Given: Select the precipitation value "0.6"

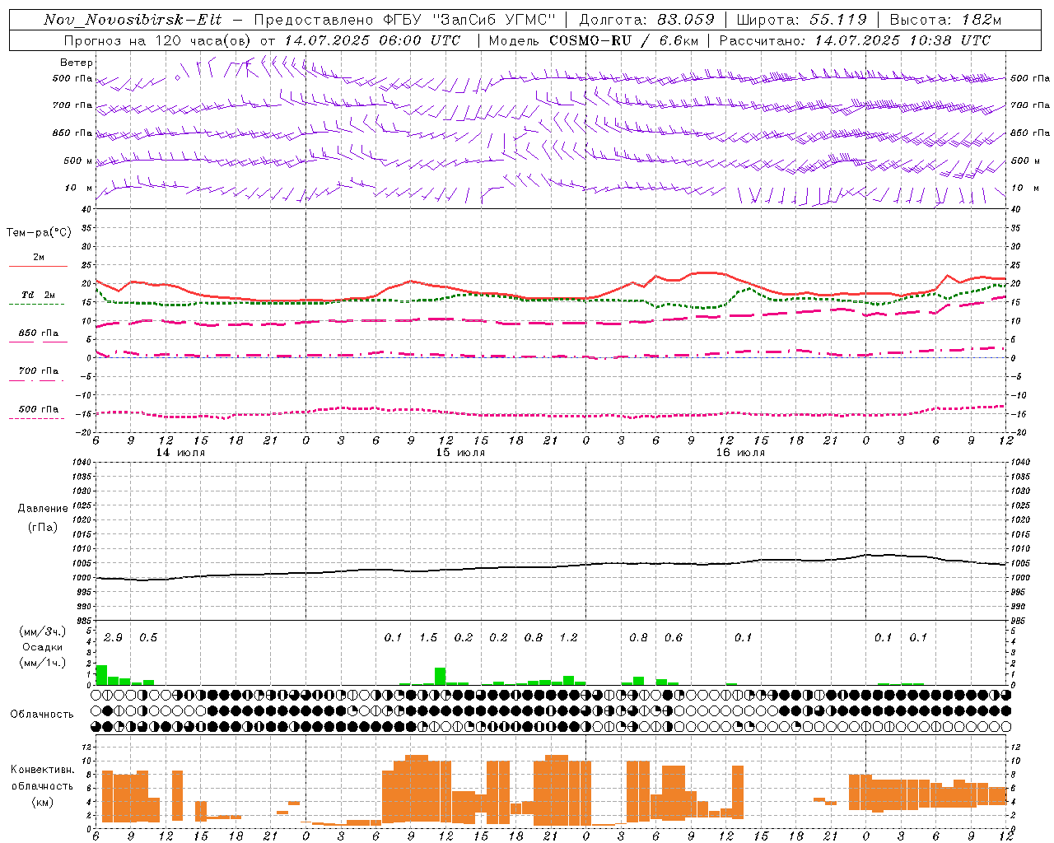Looking at the screenshot, I should [x=674, y=638].
